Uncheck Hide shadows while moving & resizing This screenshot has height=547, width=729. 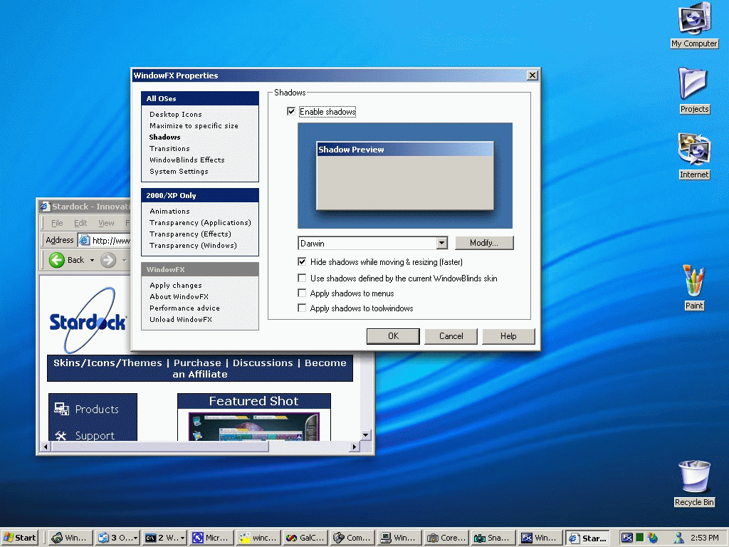pyautogui.click(x=302, y=262)
